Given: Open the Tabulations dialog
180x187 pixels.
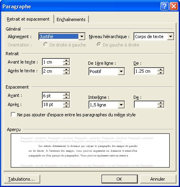Looking at the screenshot, I should click(22, 179).
